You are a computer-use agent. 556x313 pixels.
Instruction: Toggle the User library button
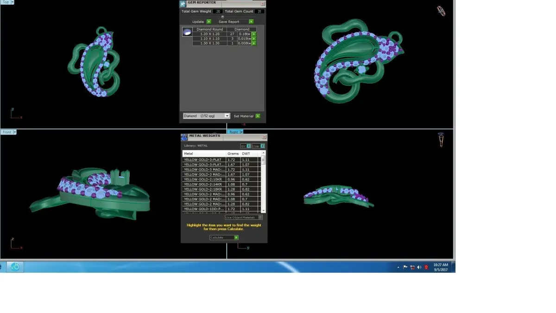258,146
